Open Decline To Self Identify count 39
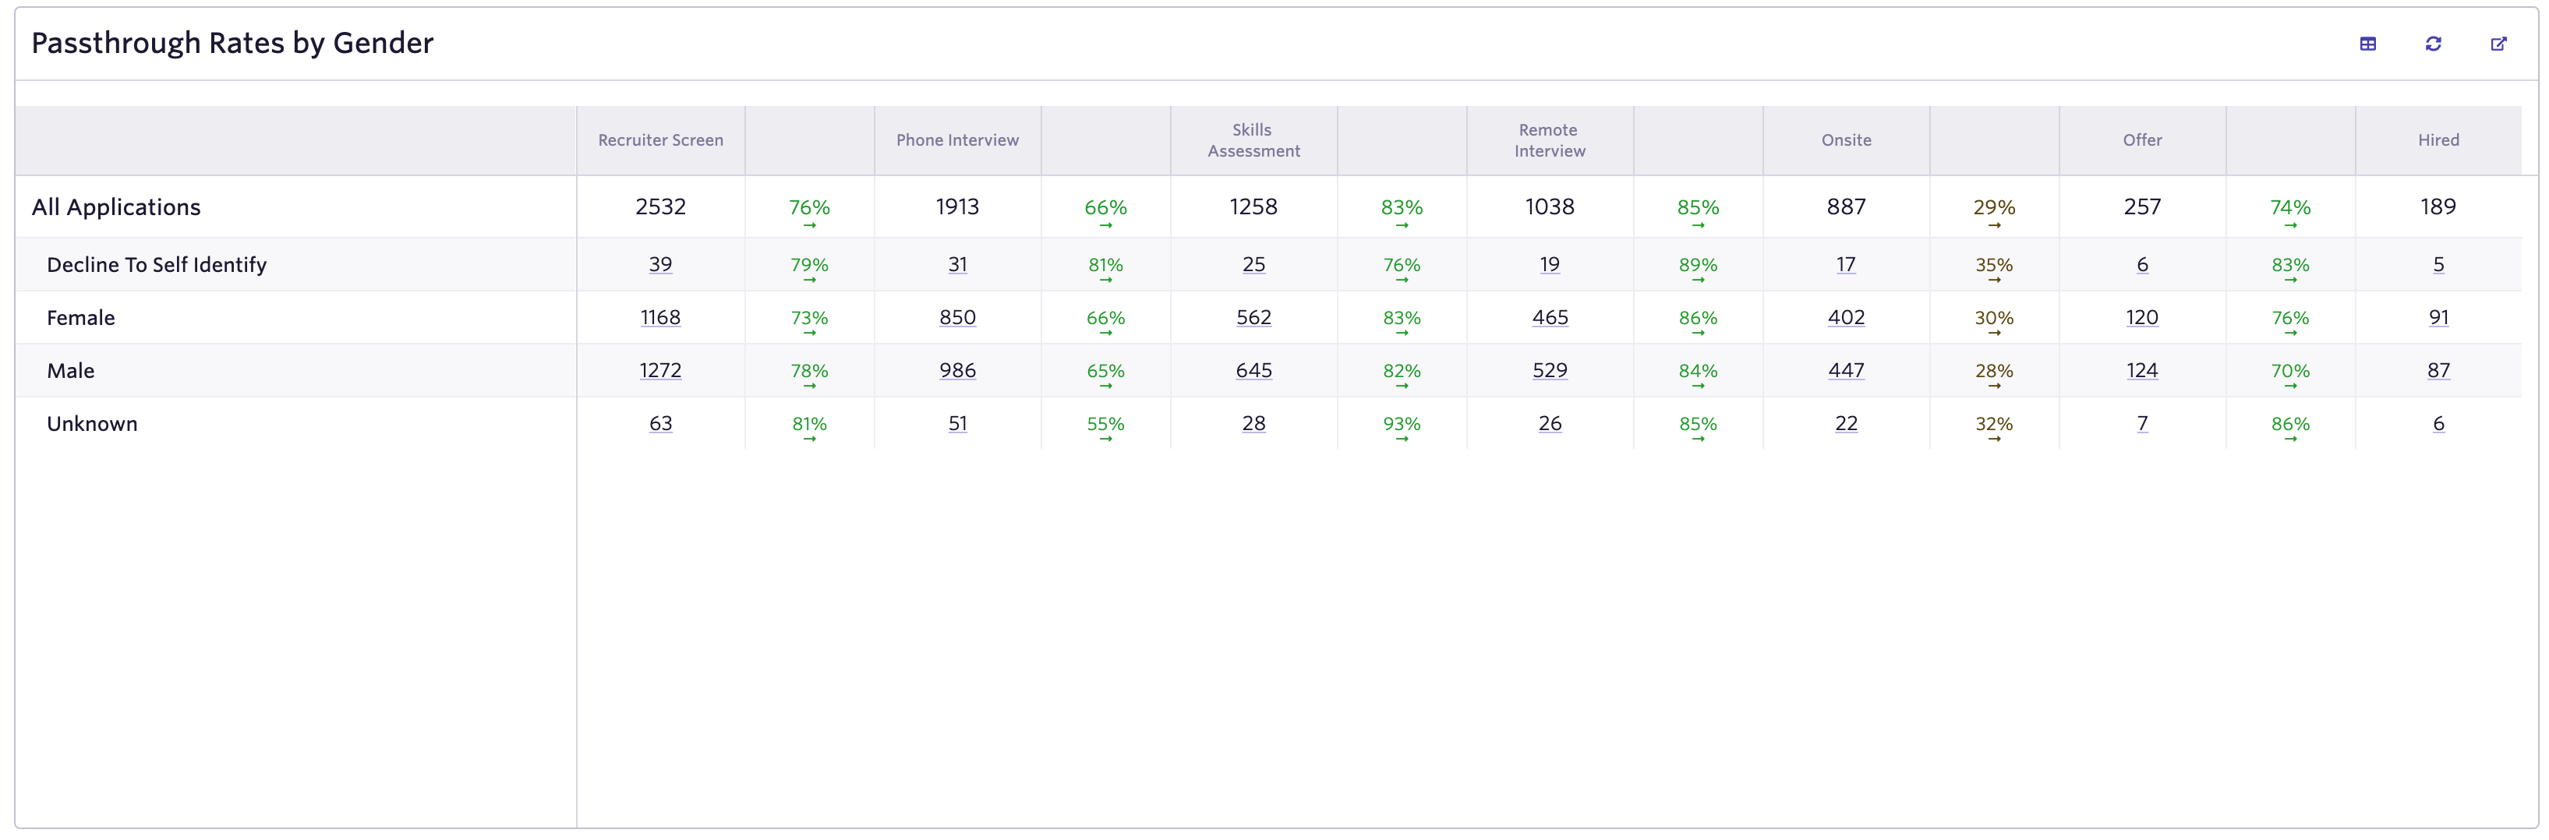 point(660,264)
